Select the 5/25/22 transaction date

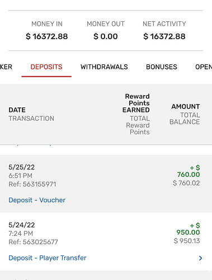click(22, 167)
